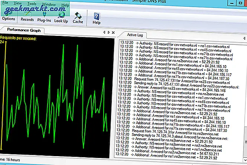Viewport: 247px width, 165px height.
Task: Open the Options toolbar button
Action: (x=9, y=16)
